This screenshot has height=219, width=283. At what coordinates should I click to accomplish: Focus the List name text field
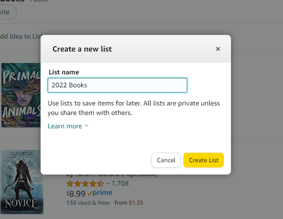click(117, 85)
